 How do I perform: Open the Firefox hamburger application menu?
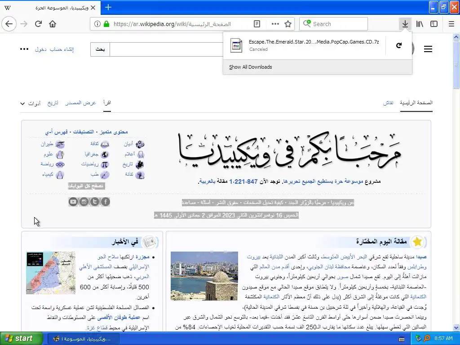[451, 24]
